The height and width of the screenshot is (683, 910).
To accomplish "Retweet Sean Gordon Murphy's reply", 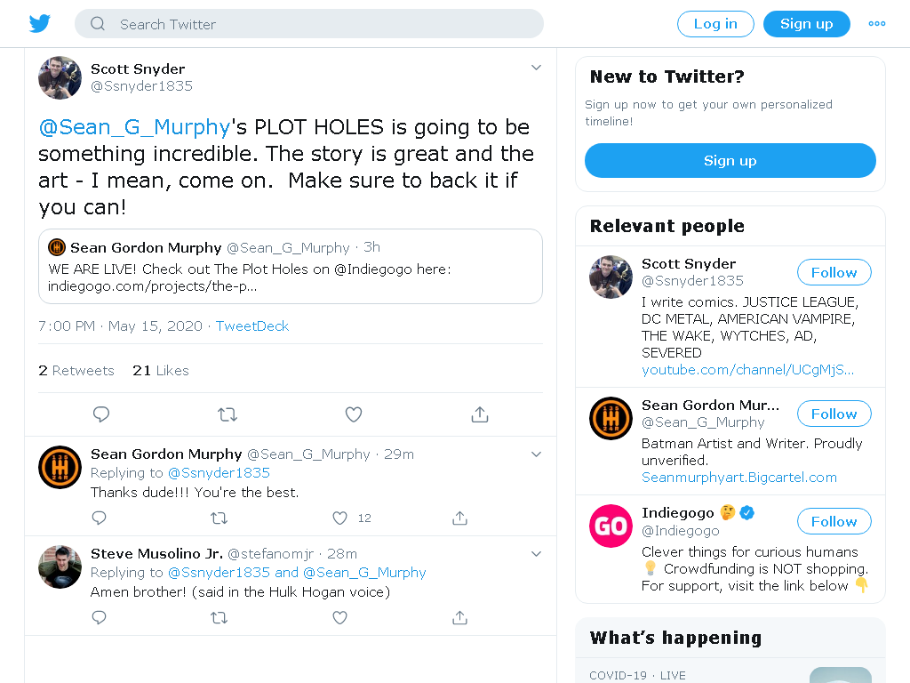I will pos(219,518).
